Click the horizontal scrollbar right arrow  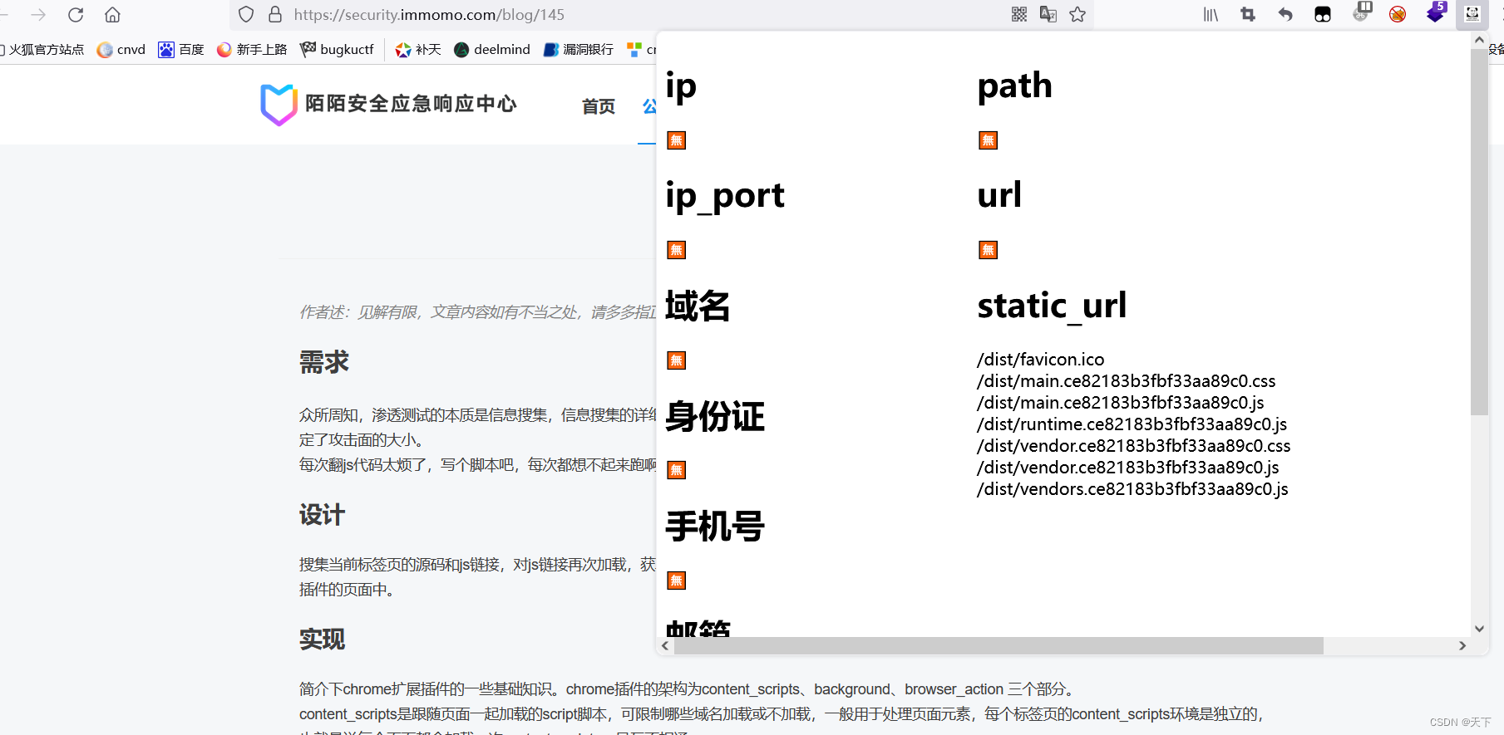click(x=1462, y=645)
